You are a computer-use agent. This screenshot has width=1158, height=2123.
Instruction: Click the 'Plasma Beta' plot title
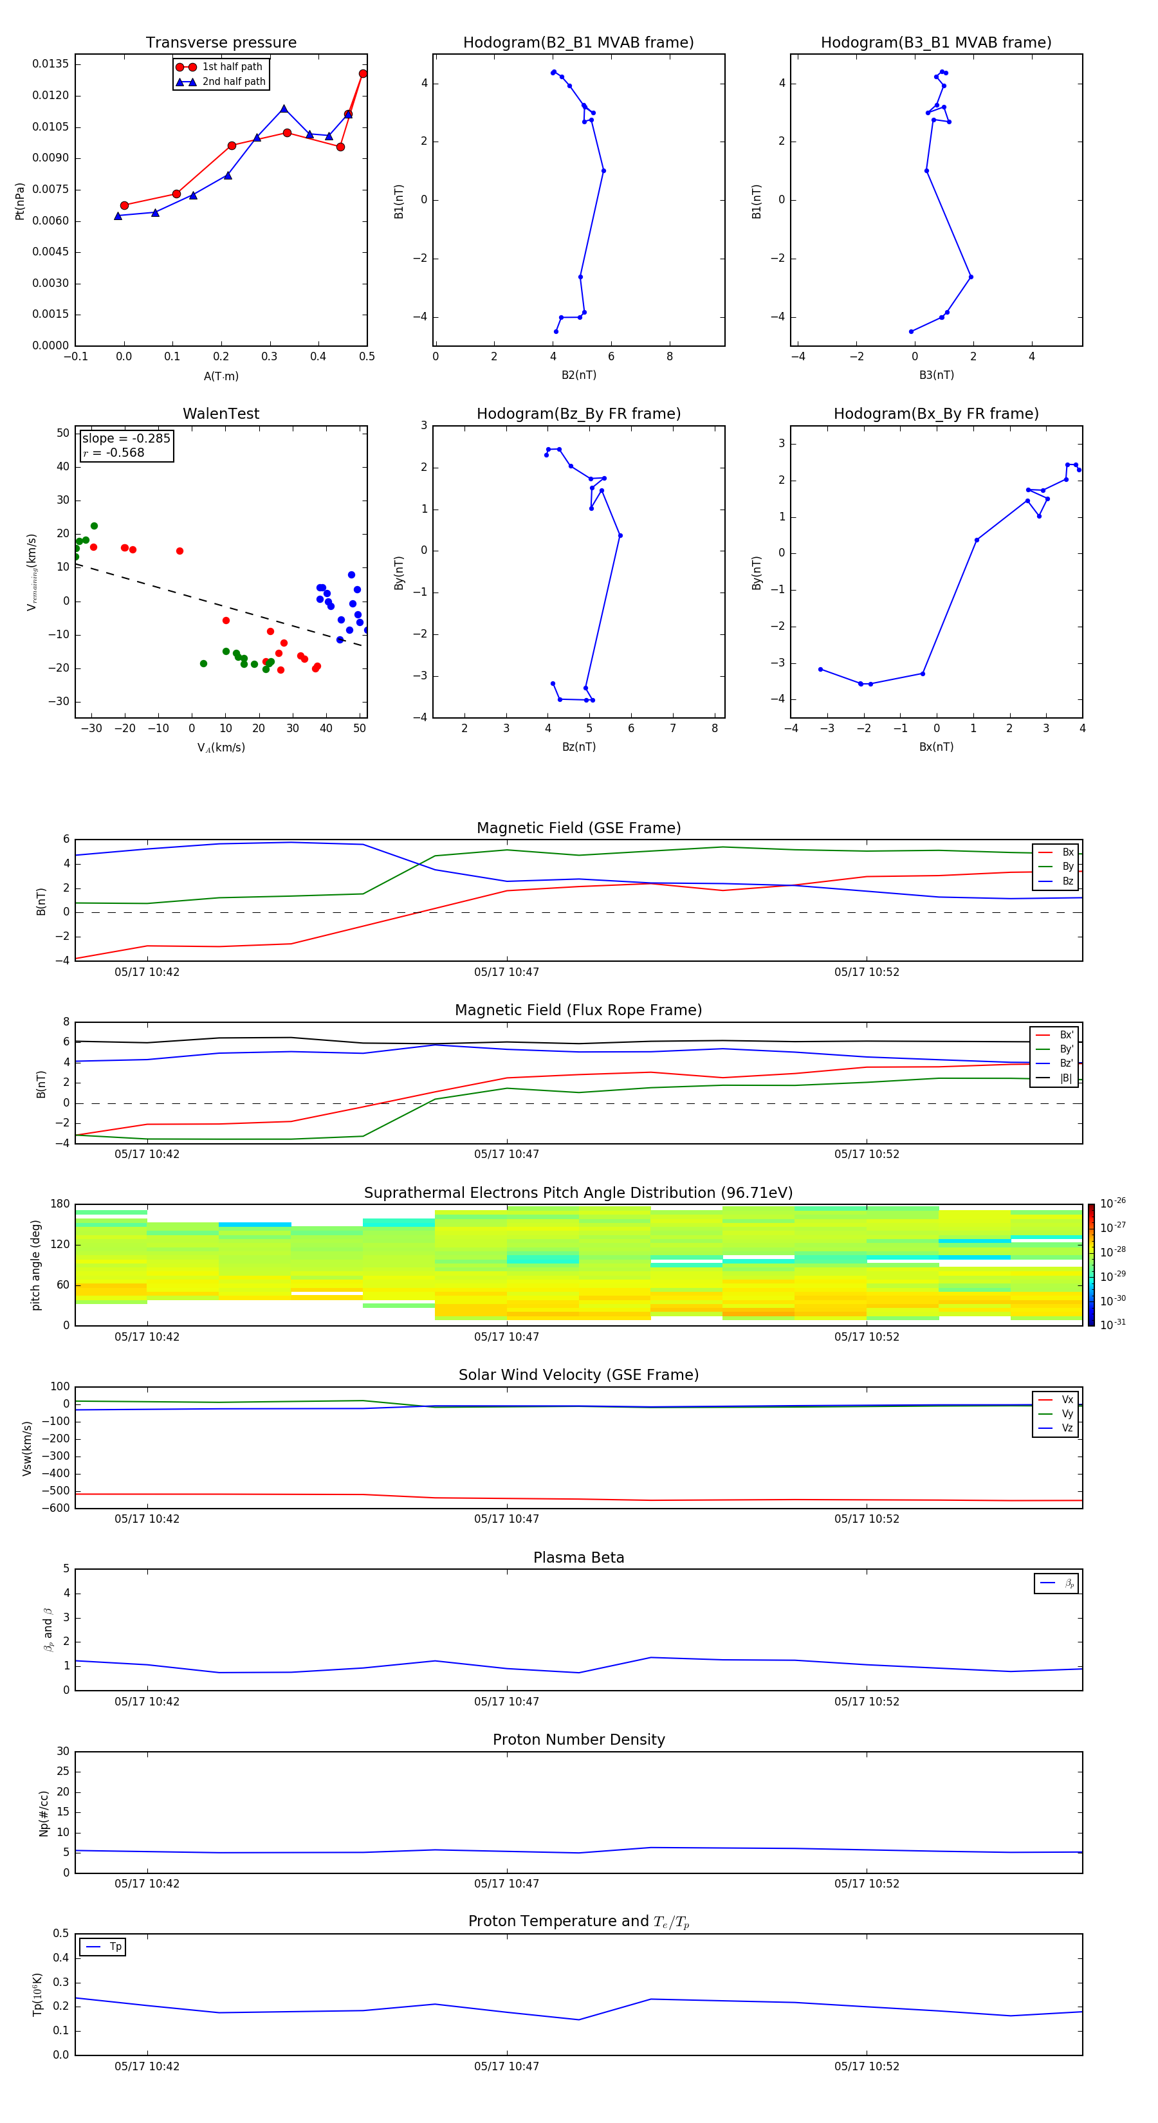click(578, 1558)
